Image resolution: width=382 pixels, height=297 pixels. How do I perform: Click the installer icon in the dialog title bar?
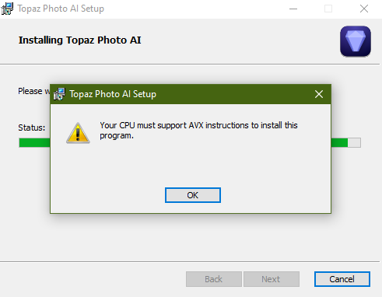59,94
